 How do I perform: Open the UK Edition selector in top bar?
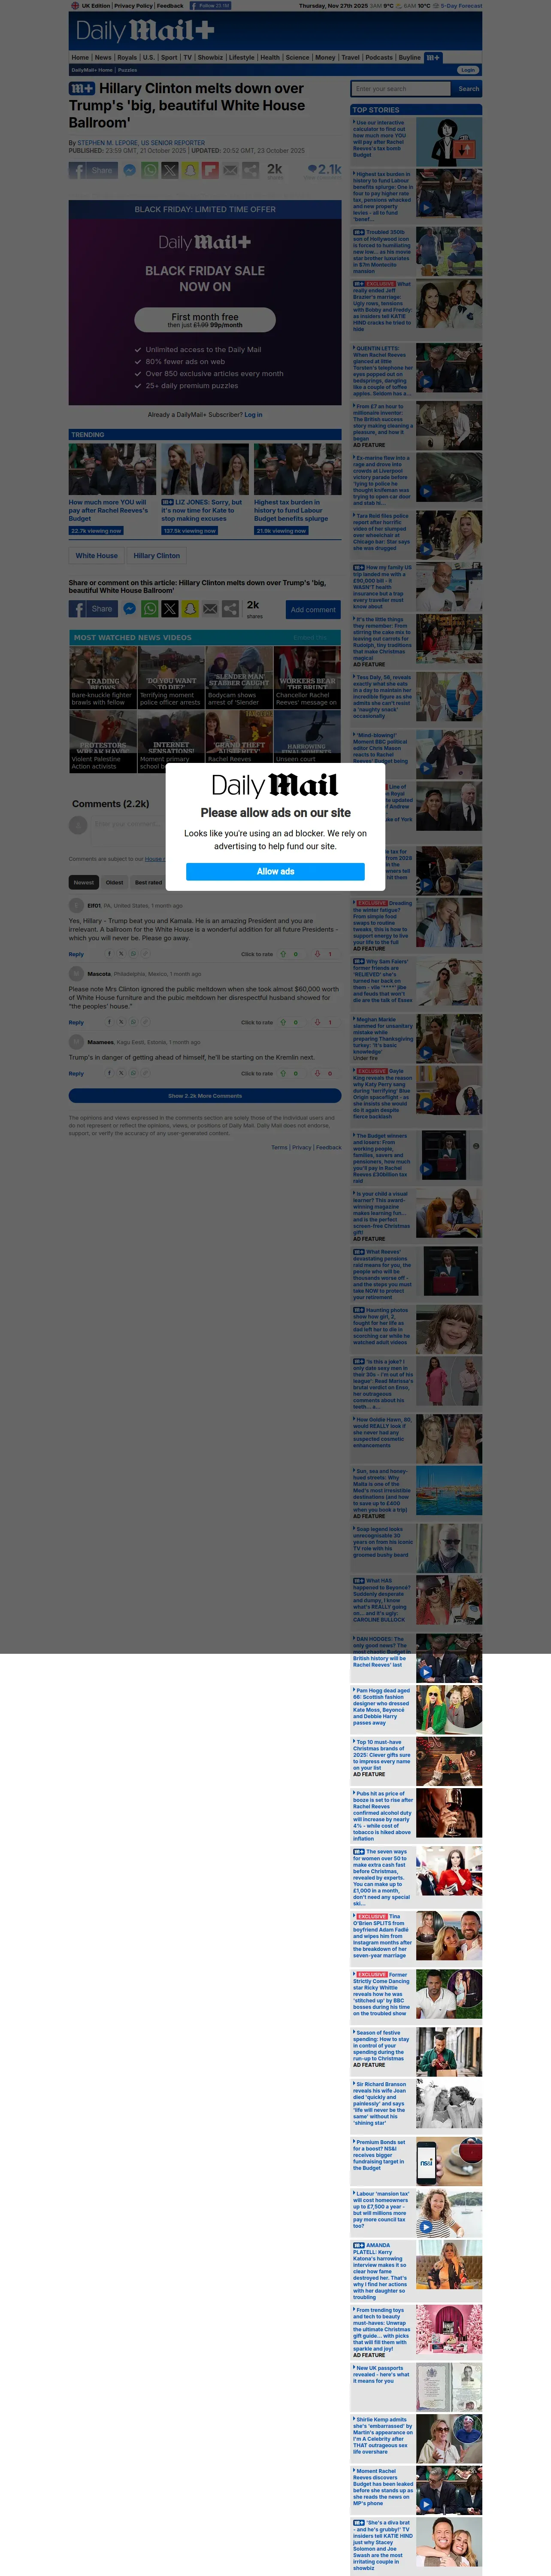[x=90, y=6]
